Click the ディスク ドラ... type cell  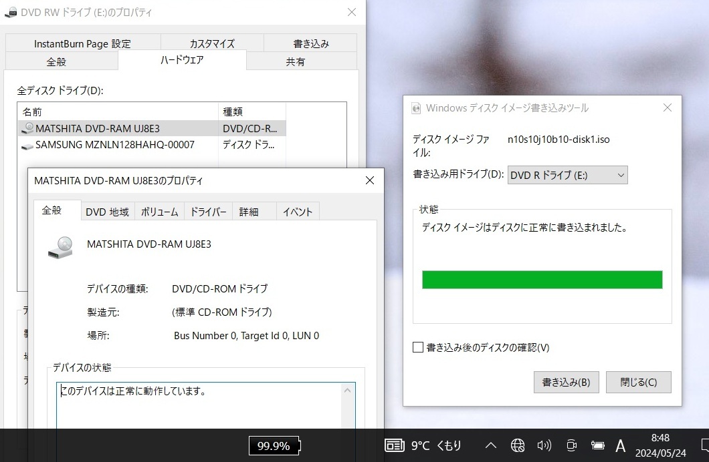[x=249, y=145]
